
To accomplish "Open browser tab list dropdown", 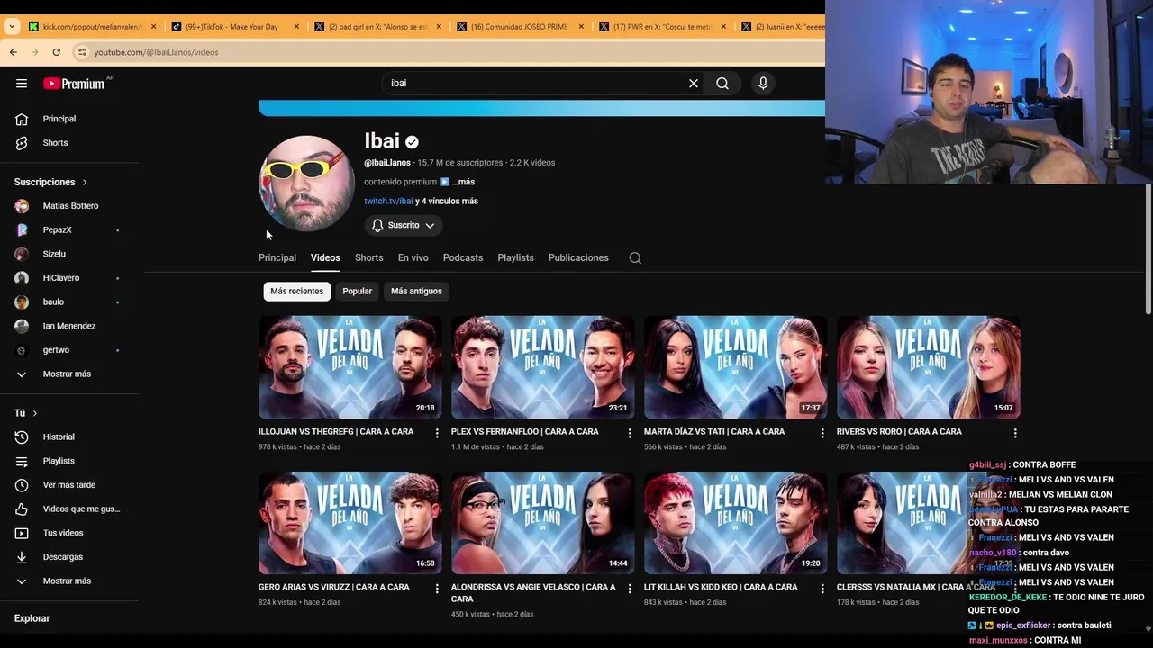I will (11, 27).
